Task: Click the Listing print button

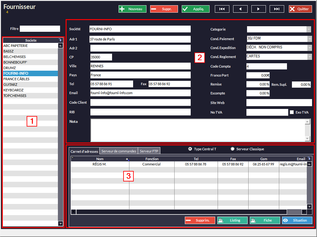Action: [232, 220]
